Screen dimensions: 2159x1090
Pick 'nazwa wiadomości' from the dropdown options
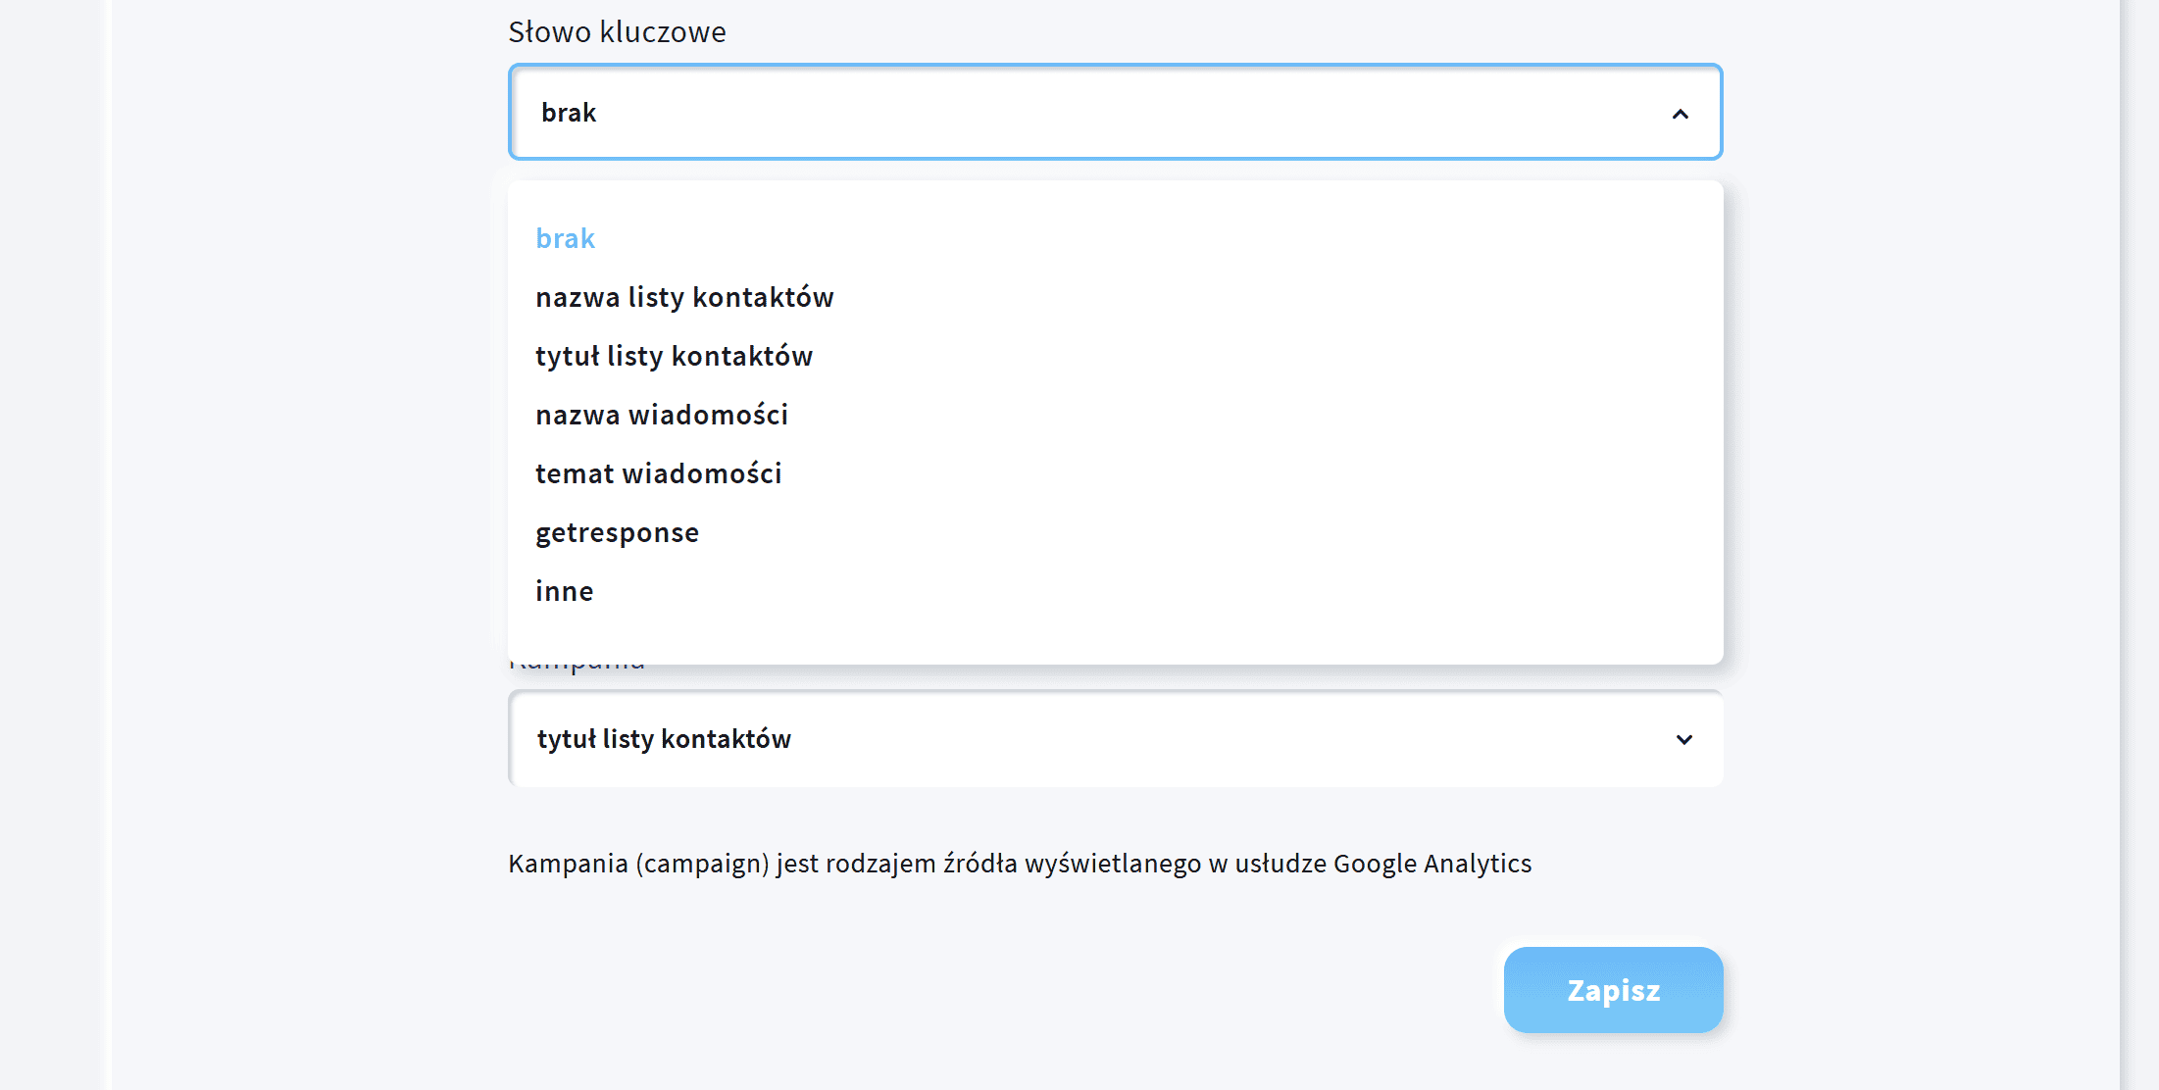click(x=661, y=415)
